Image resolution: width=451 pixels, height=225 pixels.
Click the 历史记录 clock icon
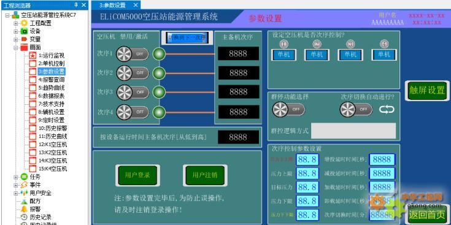click(25, 217)
